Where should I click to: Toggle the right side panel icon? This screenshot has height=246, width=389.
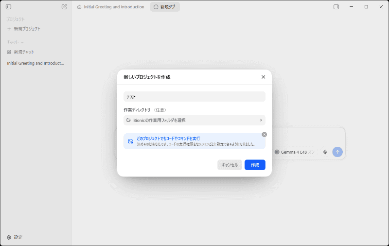[x=336, y=7]
